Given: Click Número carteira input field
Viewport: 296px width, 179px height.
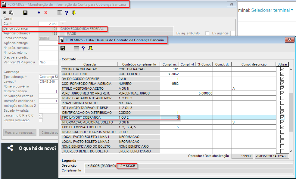Looking at the screenshot, I should coord(48,91).
